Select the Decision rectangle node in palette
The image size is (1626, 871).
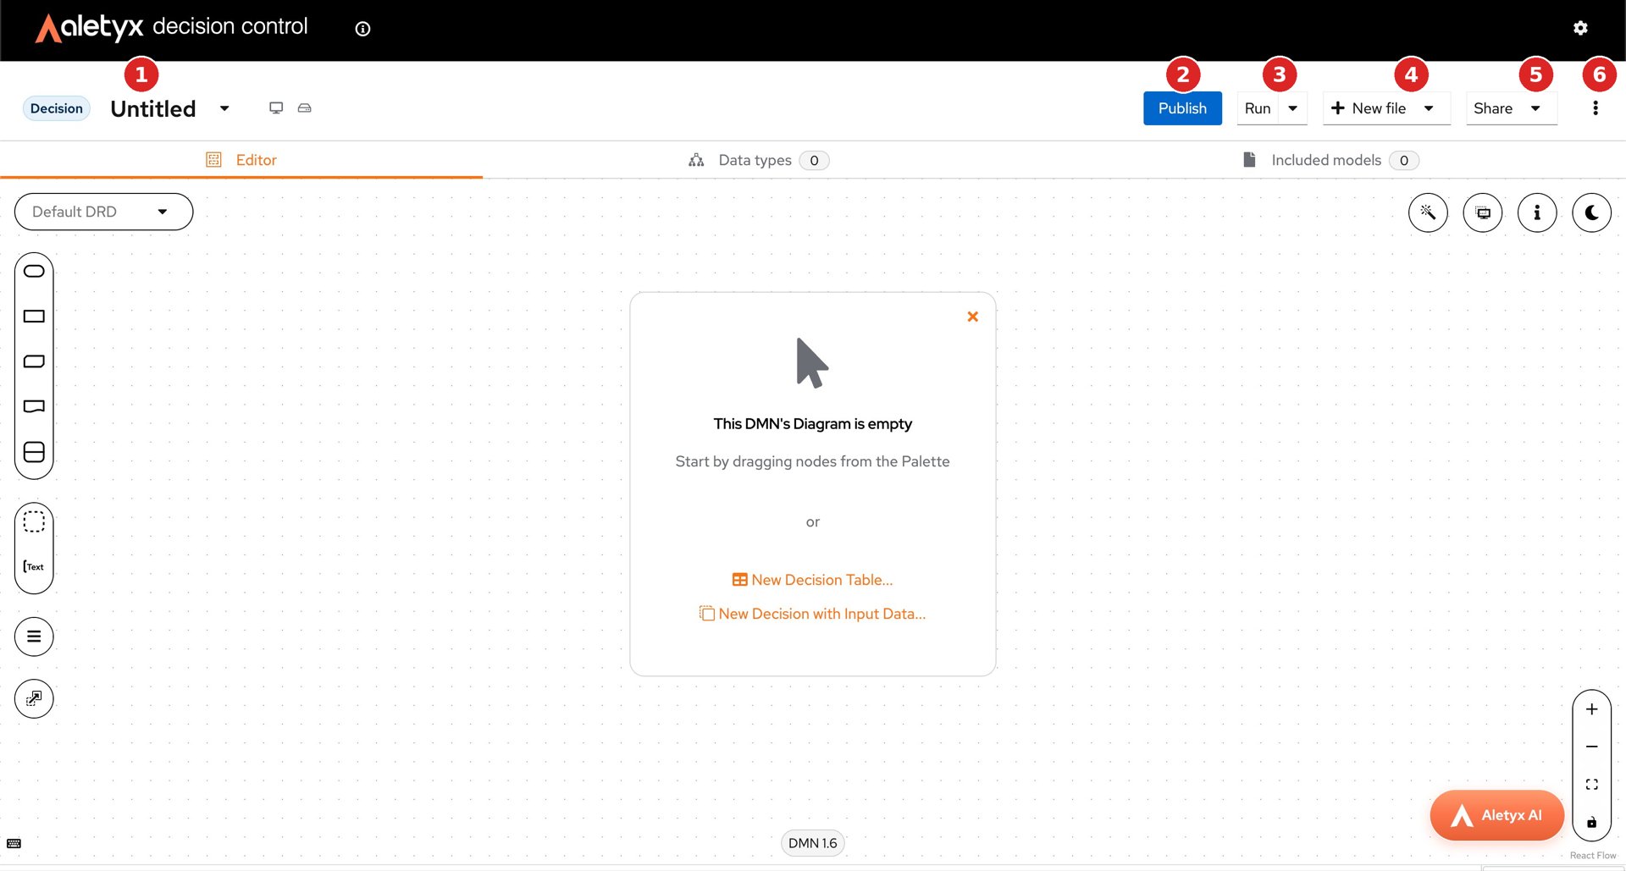click(34, 316)
